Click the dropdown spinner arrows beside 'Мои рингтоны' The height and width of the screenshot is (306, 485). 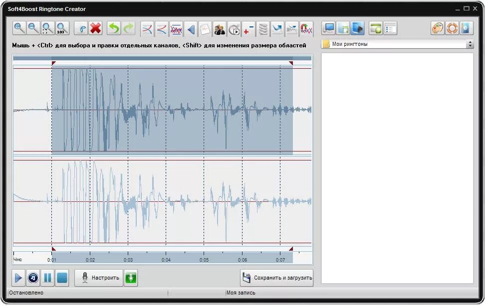pos(470,44)
